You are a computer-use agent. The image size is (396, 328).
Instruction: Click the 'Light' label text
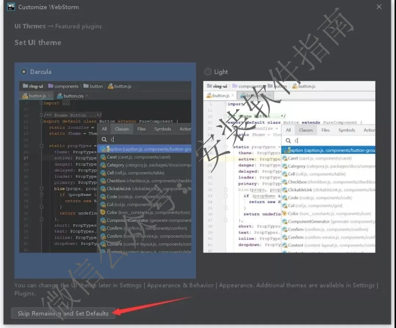[221, 72]
